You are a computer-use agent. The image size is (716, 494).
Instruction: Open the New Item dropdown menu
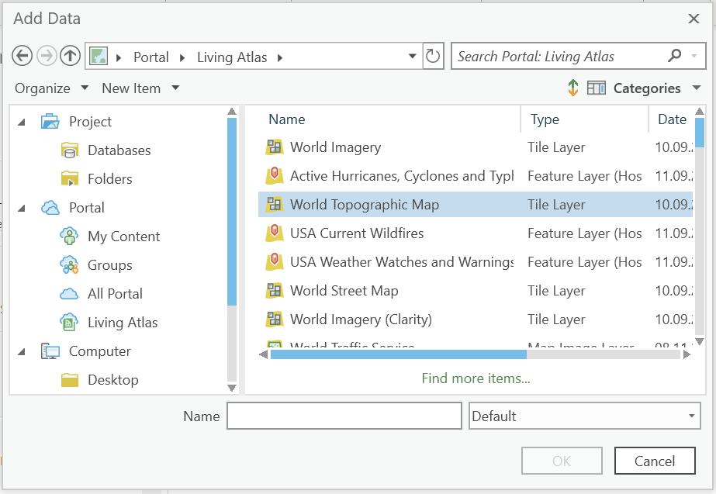140,88
